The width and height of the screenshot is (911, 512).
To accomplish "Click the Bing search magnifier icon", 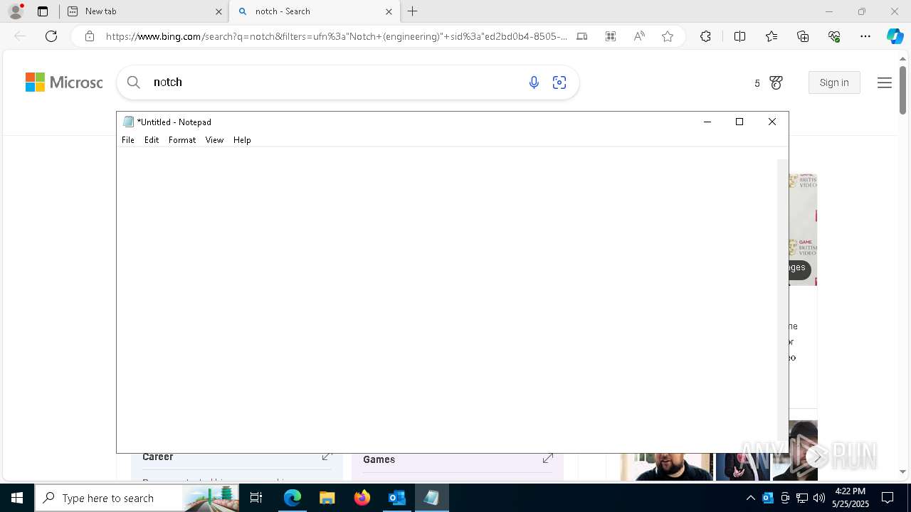I will [x=133, y=82].
